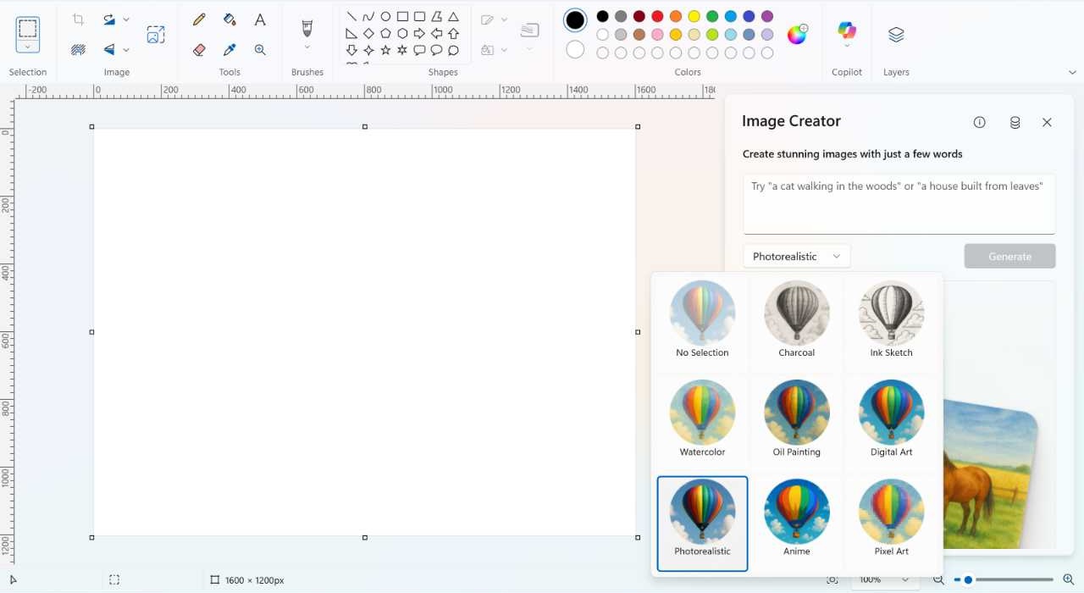Select the rectangular Selection tool
Screen dimensions: 1084x593
[28, 28]
